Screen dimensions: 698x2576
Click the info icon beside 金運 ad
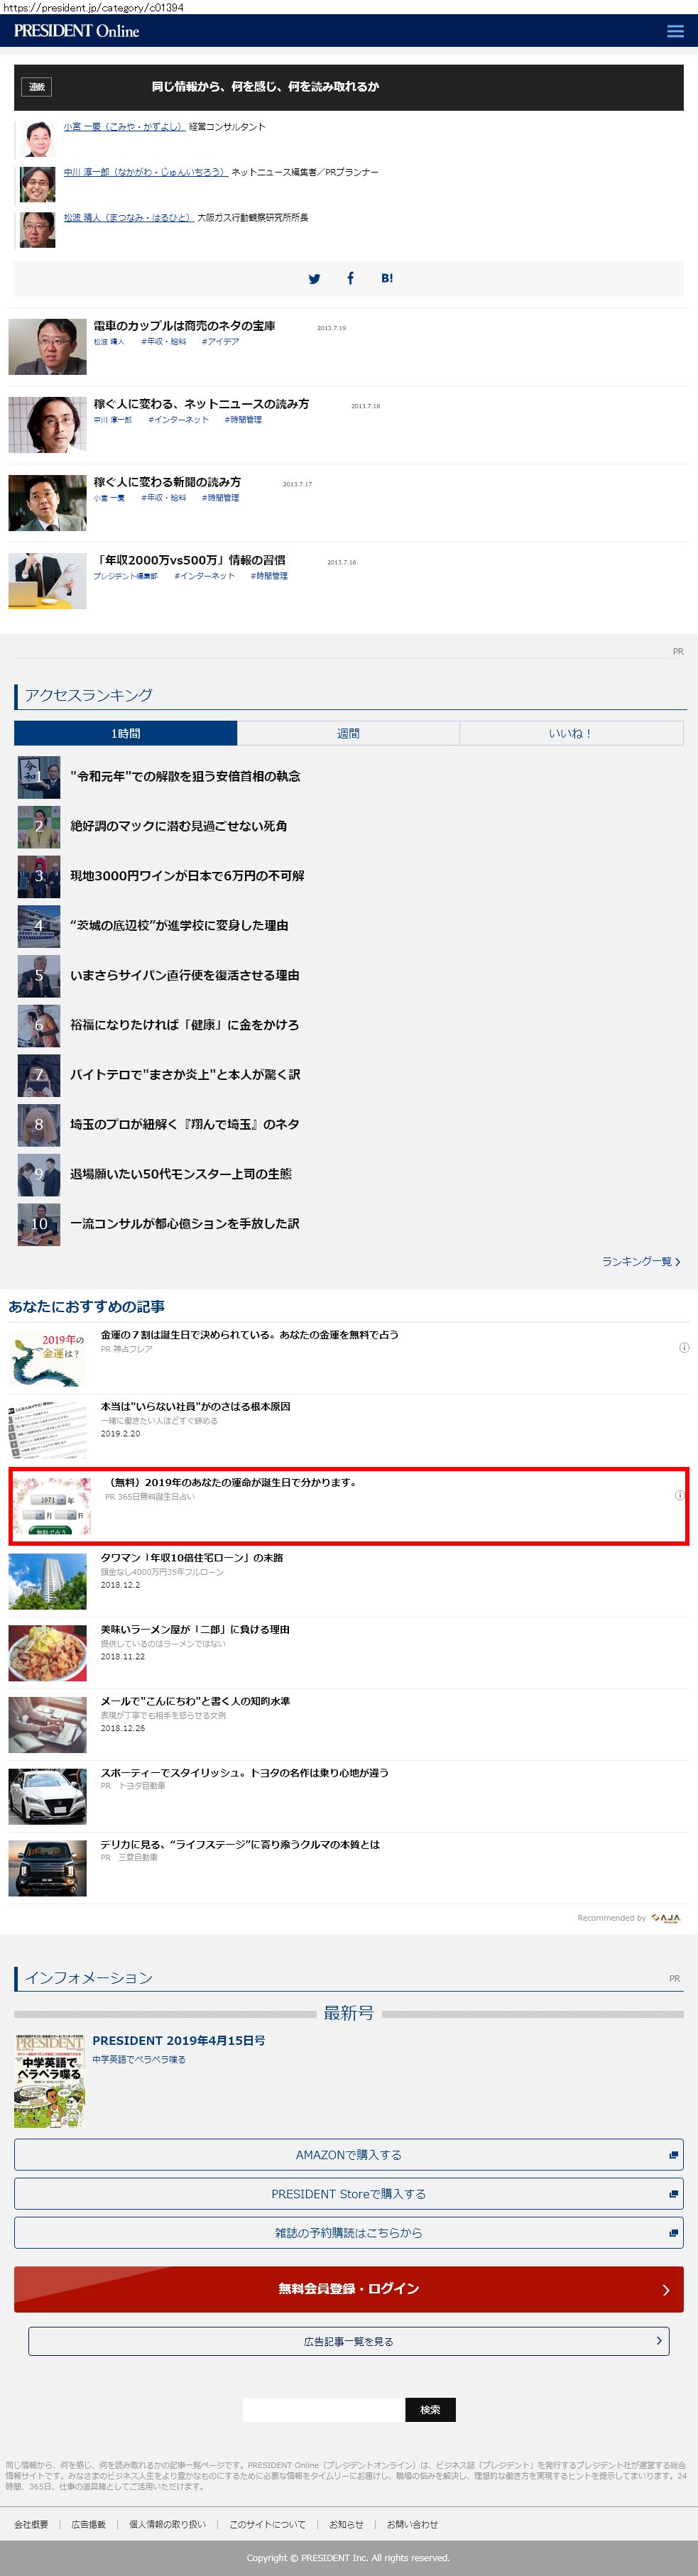click(684, 1347)
